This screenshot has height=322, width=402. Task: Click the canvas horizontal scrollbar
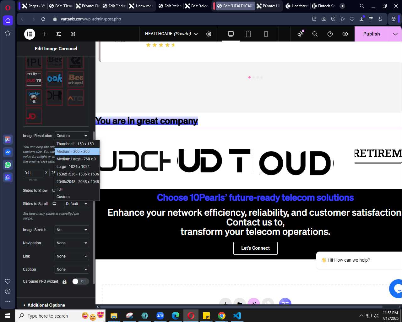click(x=241, y=307)
